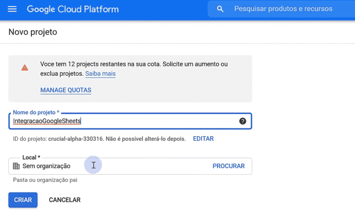
Task: Click the project ID text crucial-alpha-330316
Action: pos(76,139)
